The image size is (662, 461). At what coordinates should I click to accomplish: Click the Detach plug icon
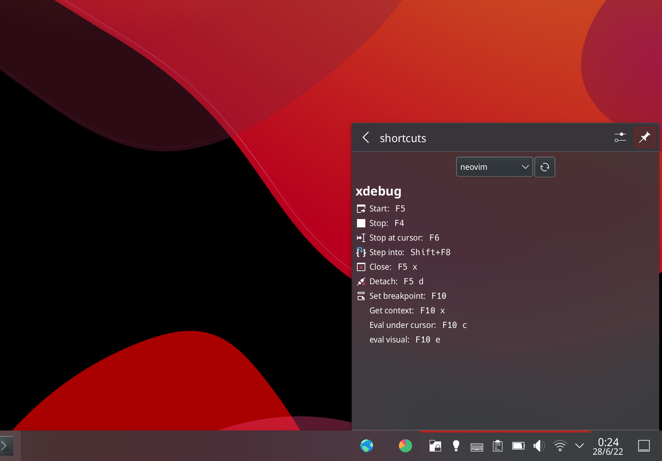[361, 281]
